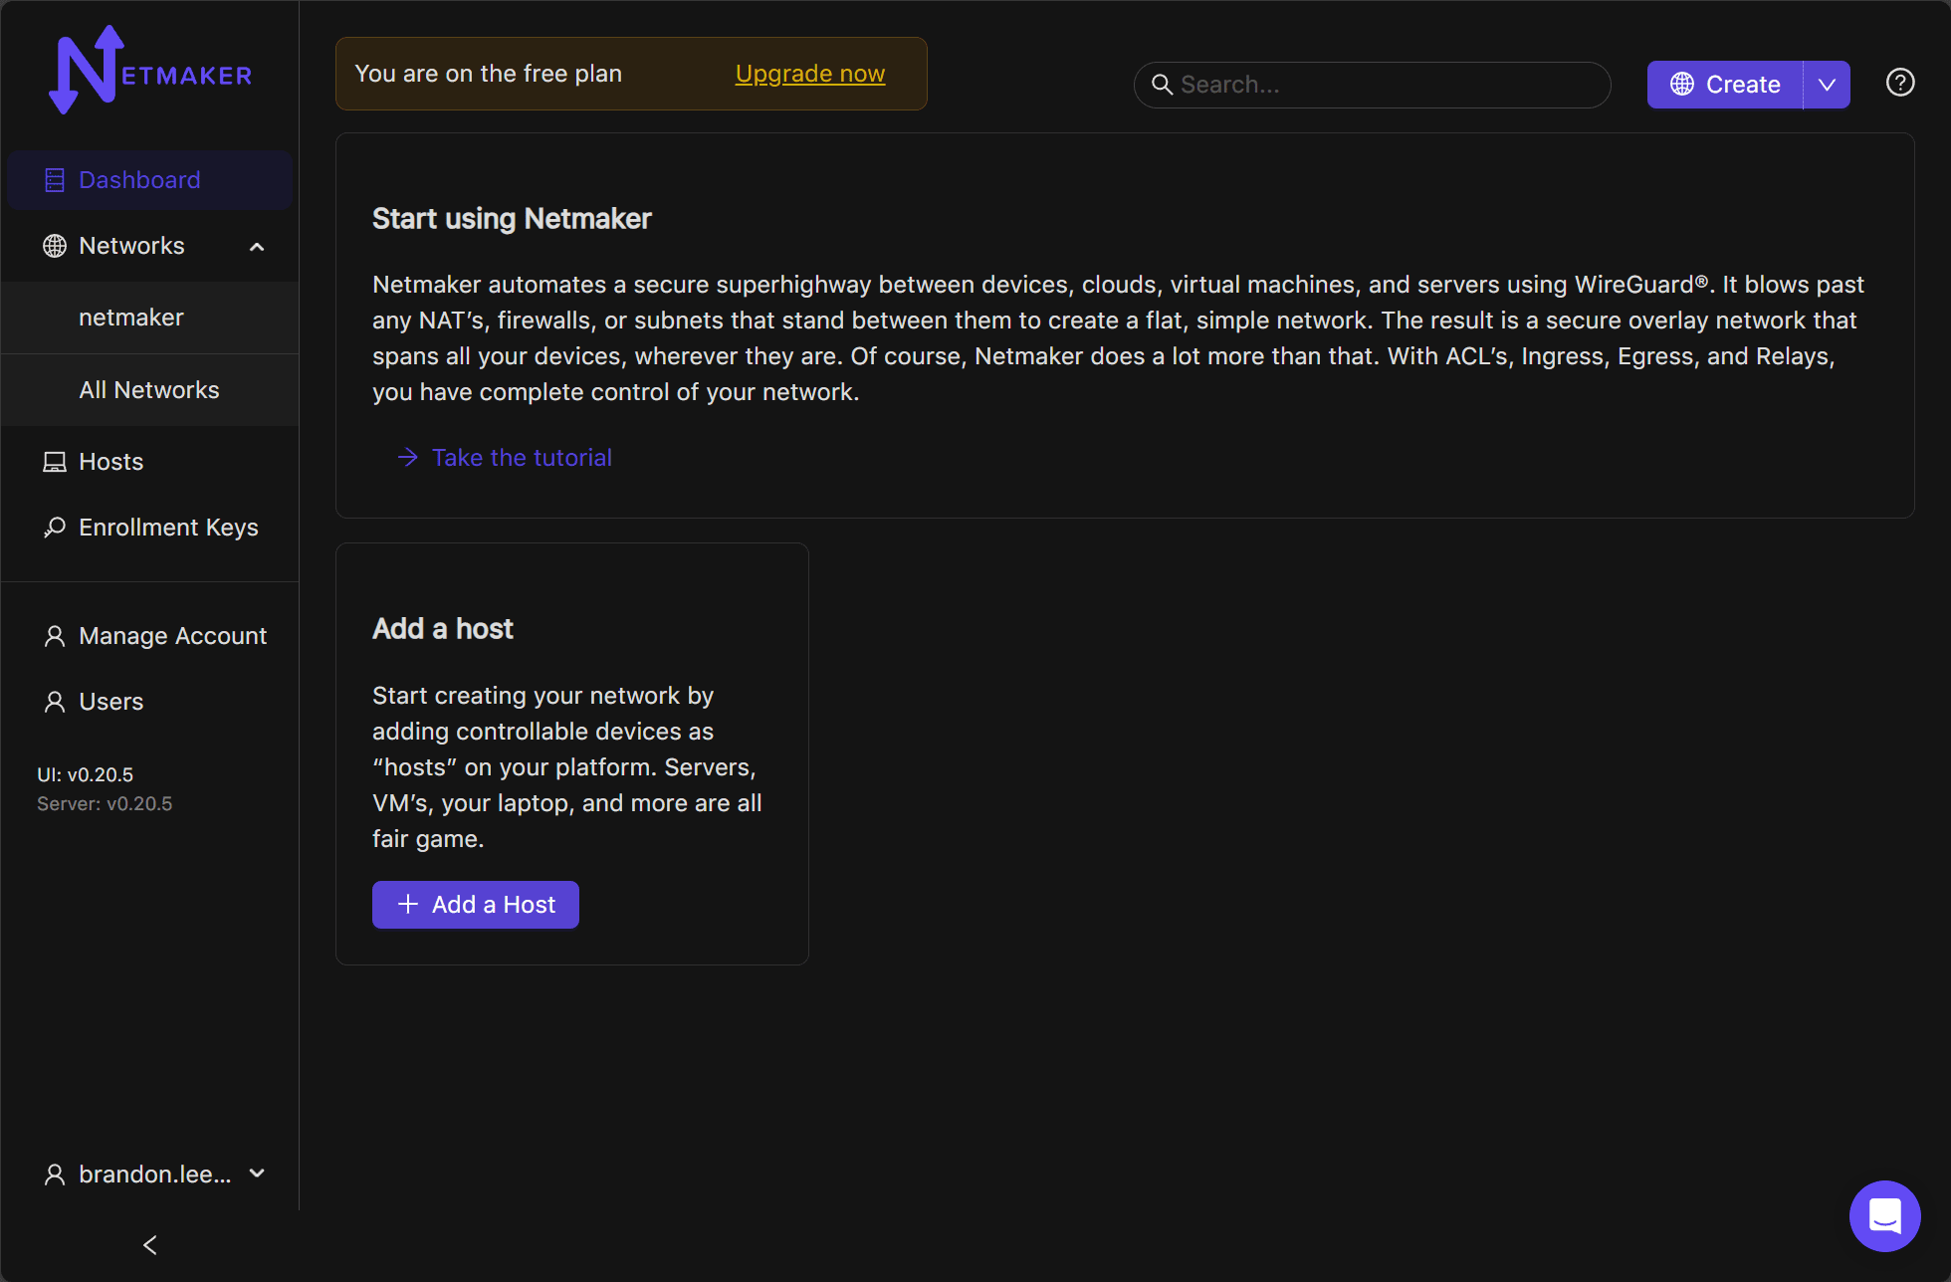1951x1282 pixels.
Task: Click the Manage Account person icon
Action: tap(55, 636)
